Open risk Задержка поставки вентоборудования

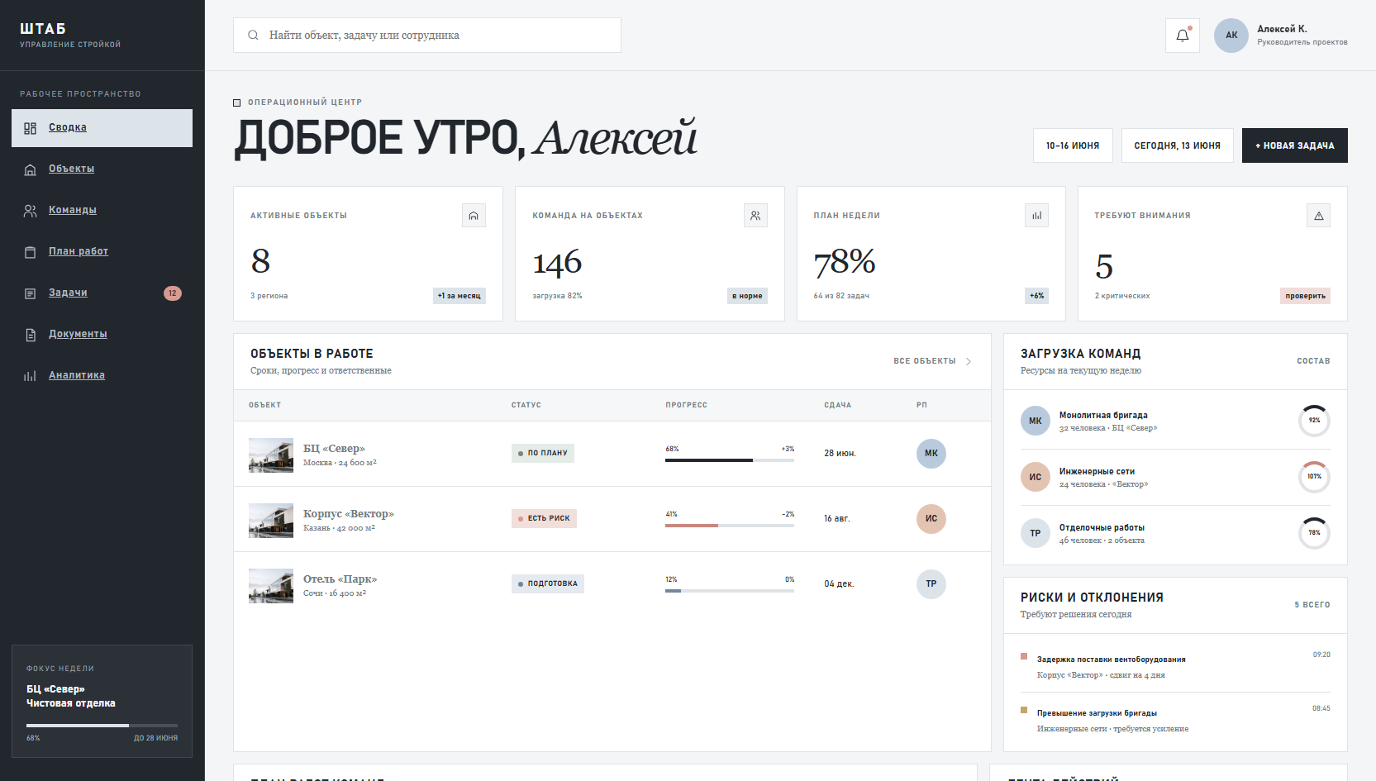1175,667
